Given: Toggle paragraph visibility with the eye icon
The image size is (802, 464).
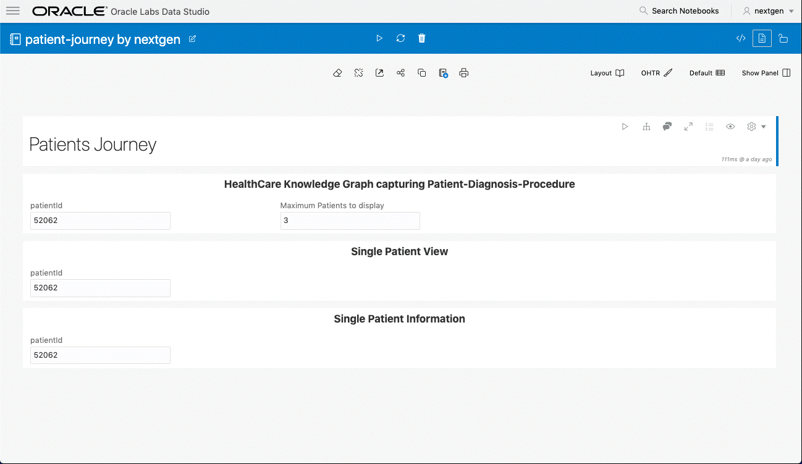Looking at the screenshot, I should [x=730, y=127].
